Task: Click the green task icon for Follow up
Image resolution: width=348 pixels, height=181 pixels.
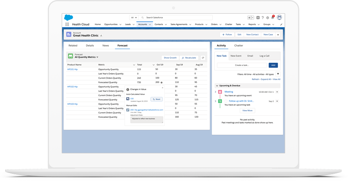Action: click(220, 101)
